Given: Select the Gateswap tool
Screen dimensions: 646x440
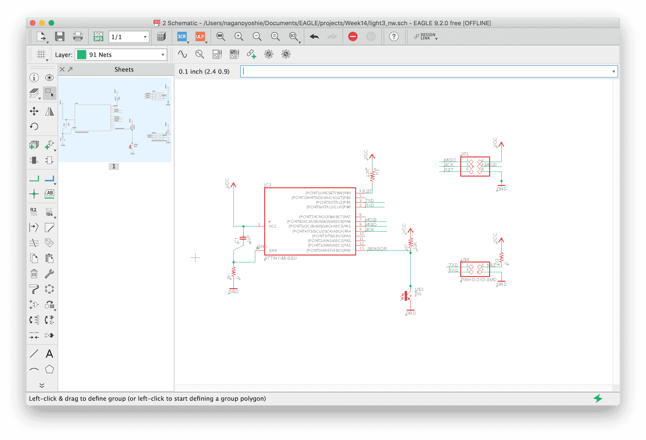Looking at the screenshot, I should (49, 320).
